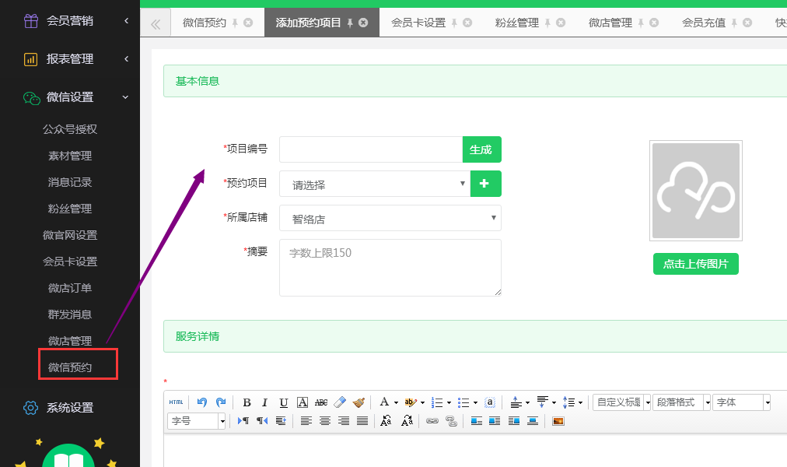Expand the 所属店铺 store selector
The image size is (787, 467).
click(390, 219)
